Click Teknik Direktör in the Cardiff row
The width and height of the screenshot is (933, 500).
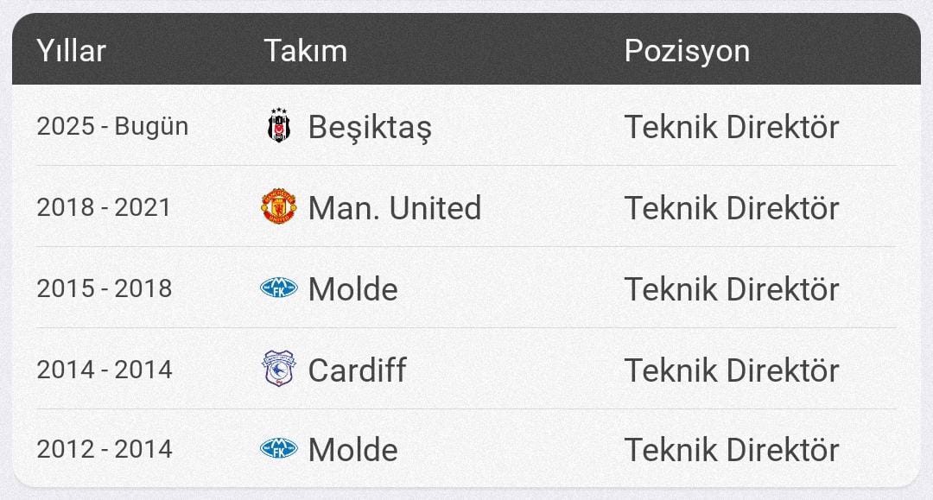point(732,370)
